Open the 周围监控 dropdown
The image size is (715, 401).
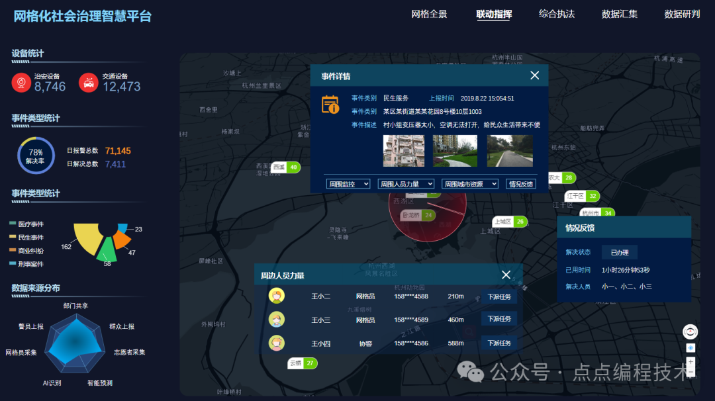pos(348,184)
